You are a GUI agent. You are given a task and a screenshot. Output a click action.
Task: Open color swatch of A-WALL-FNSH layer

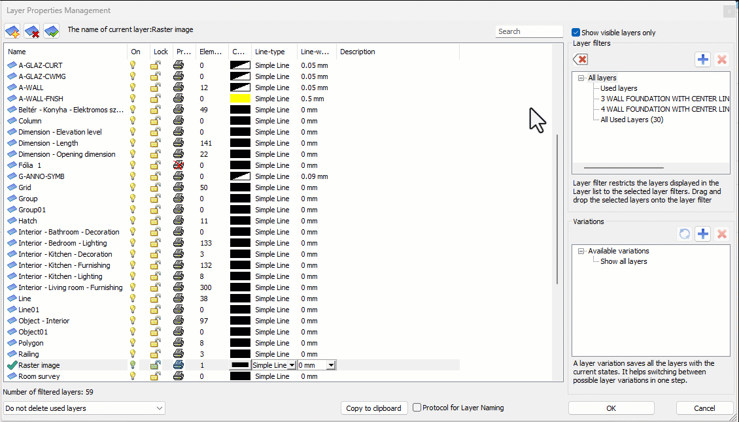pyautogui.click(x=240, y=99)
